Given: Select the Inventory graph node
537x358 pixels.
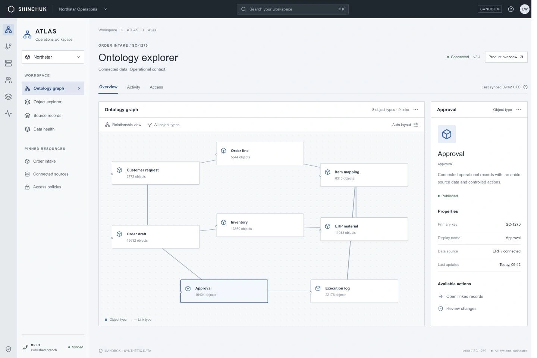Looking at the screenshot, I should tap(260, 225).
